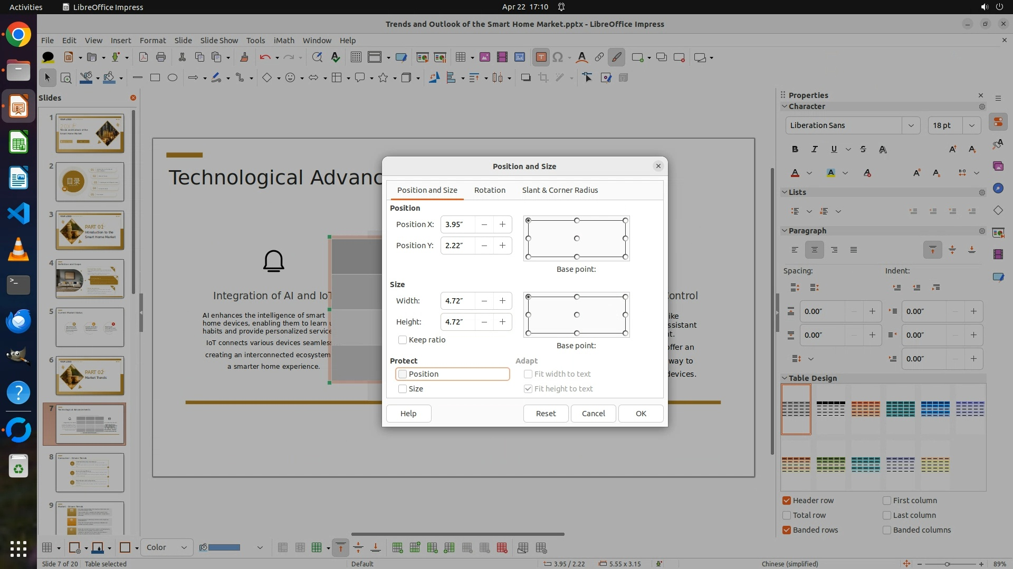Collapse the Table Design section

[x=785, y=378]
